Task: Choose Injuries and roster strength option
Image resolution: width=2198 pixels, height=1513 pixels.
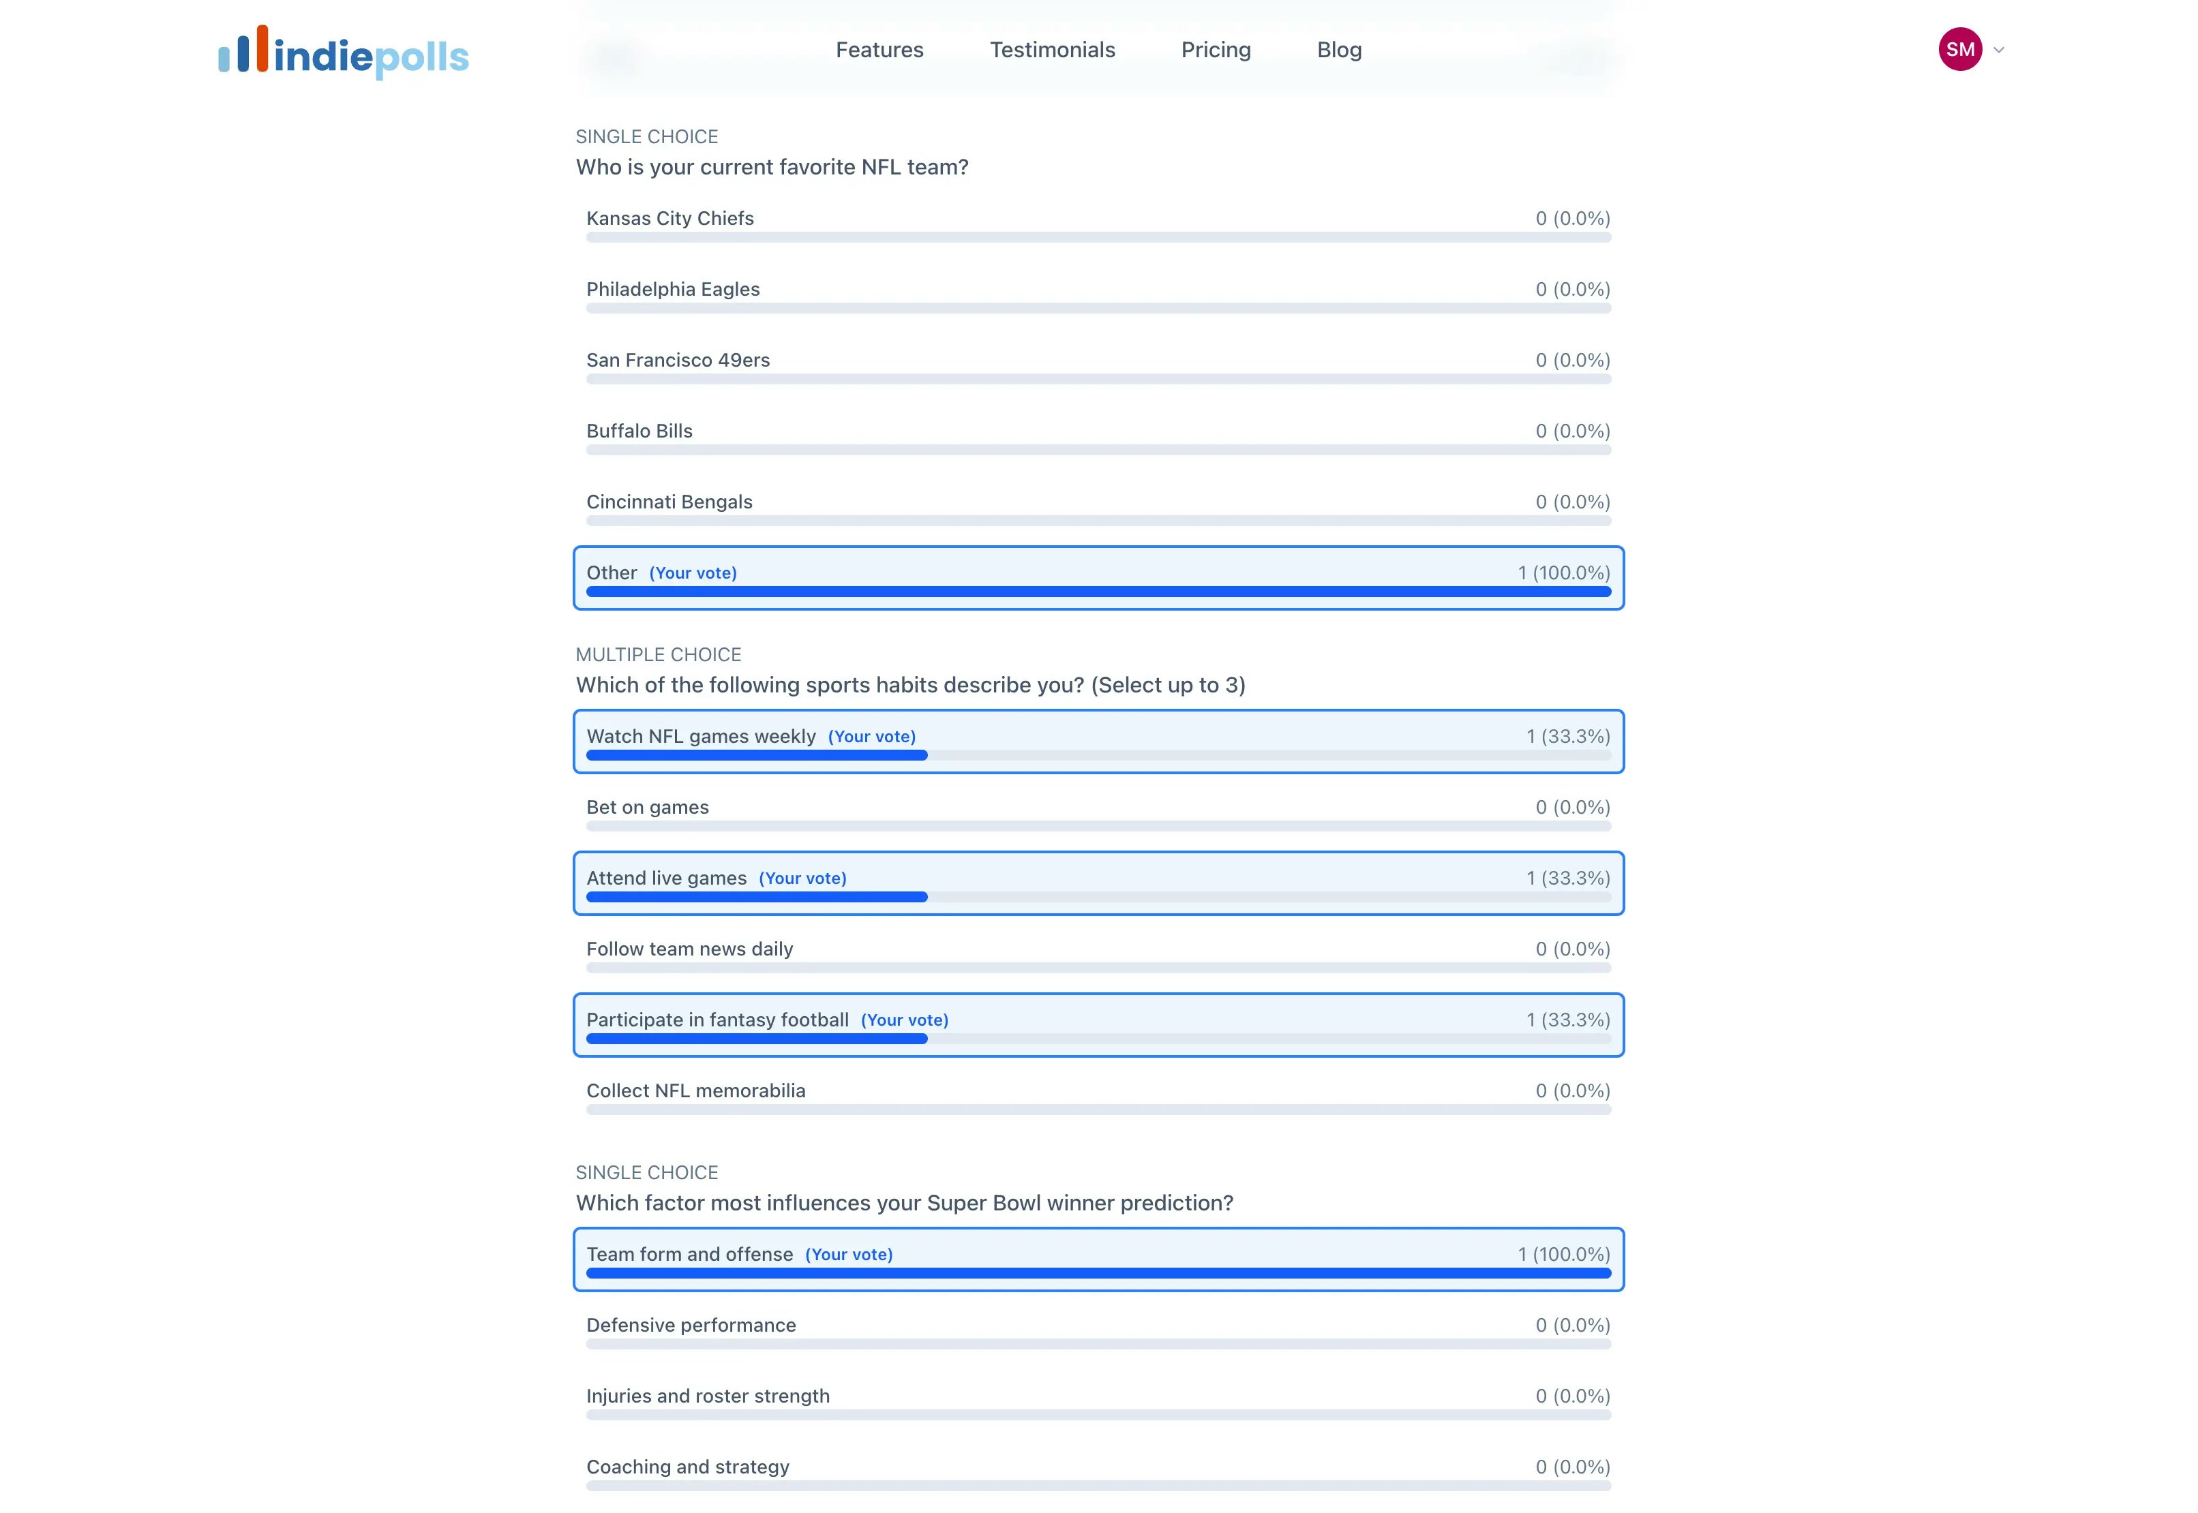Action: (1098, 1402)
